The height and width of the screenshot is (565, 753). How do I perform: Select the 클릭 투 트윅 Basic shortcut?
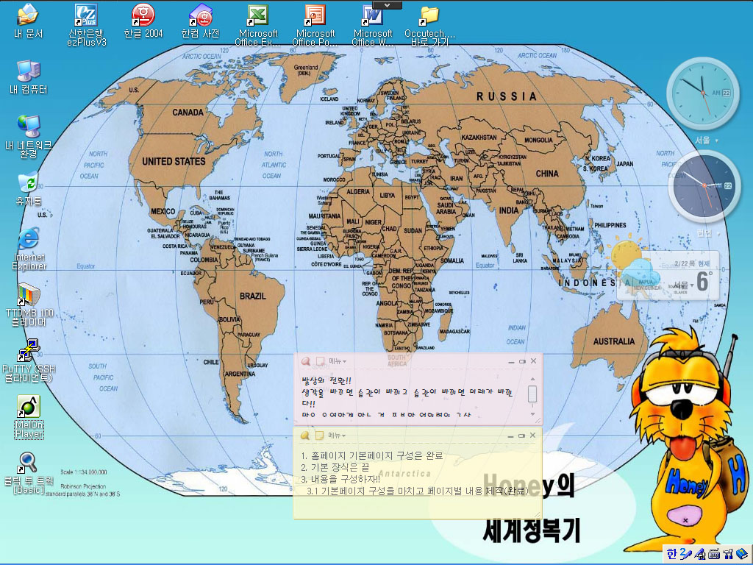pos(29,473)
